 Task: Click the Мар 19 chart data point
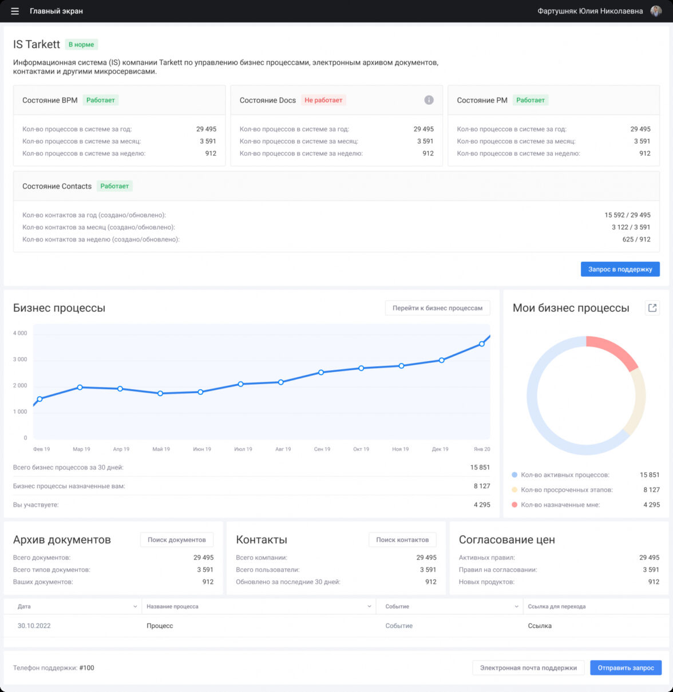[x=80, y=387]
